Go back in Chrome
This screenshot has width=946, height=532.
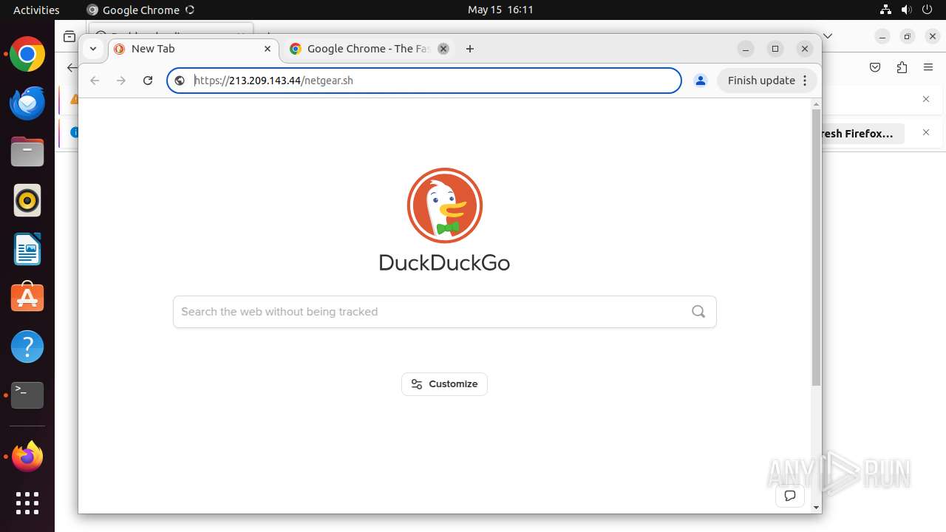tap(95, 81)
